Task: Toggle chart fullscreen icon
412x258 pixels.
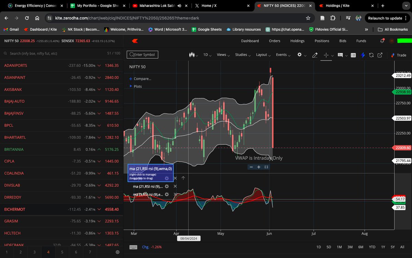Action: click(266, 167)
